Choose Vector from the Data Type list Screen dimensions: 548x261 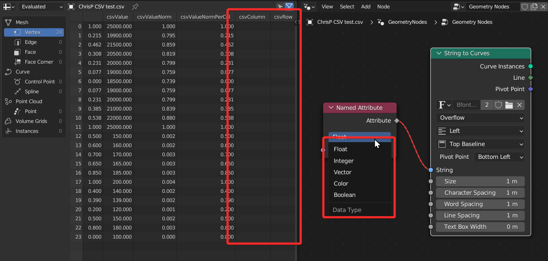coord(360,172)
